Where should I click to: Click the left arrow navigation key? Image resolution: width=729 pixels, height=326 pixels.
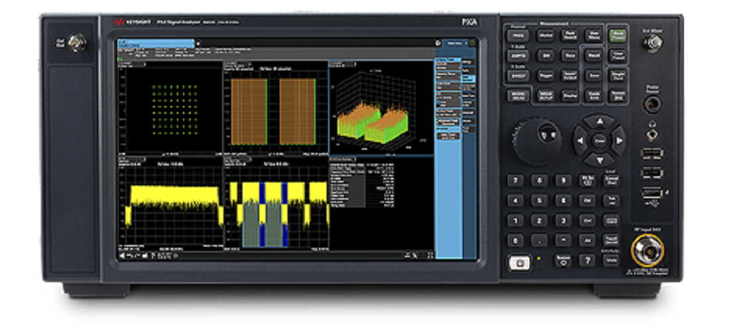pos(579,140)
